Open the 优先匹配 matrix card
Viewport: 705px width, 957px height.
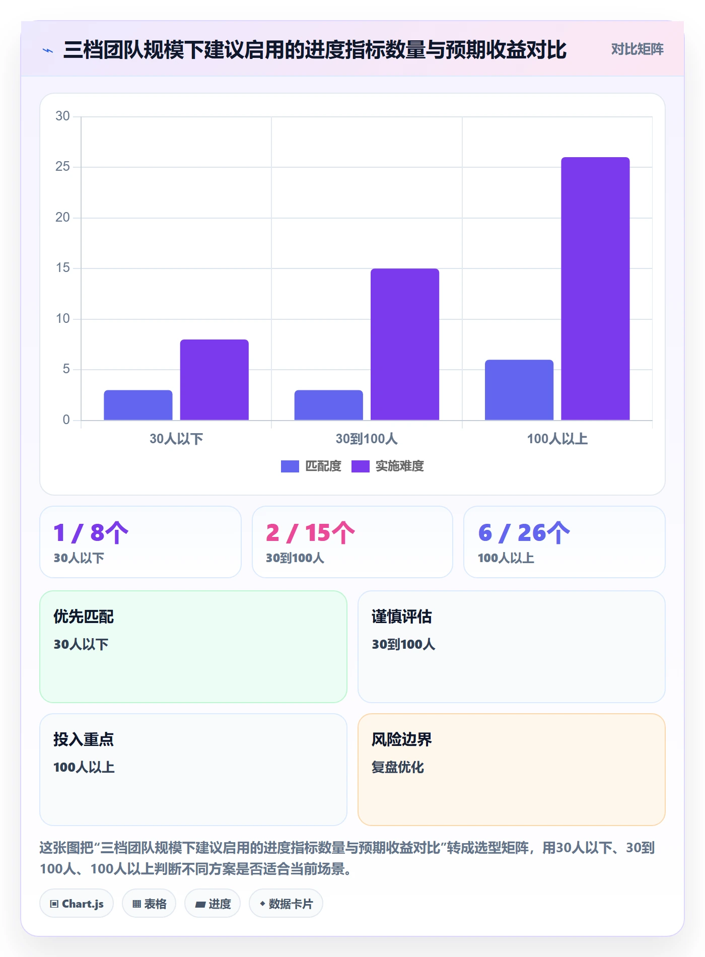point(193,647)
